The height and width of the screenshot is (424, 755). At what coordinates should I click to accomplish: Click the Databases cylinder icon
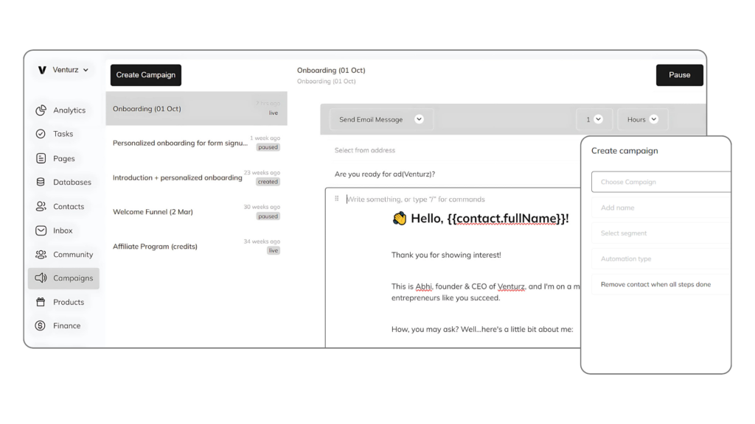(x=41, y=183)
